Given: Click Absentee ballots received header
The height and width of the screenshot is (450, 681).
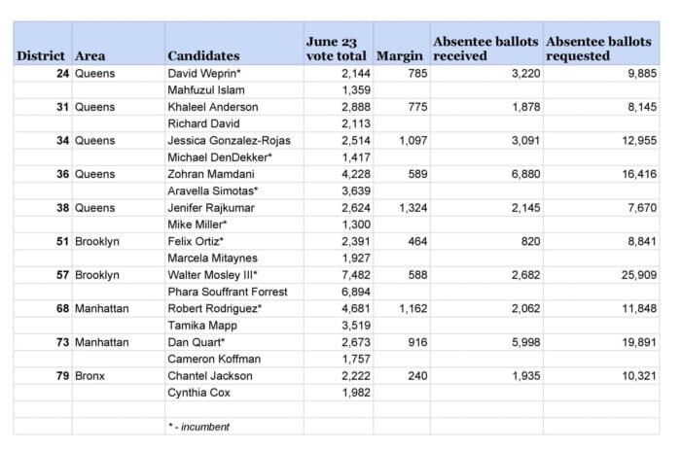Looking at the screenshot, I should 486,44.
